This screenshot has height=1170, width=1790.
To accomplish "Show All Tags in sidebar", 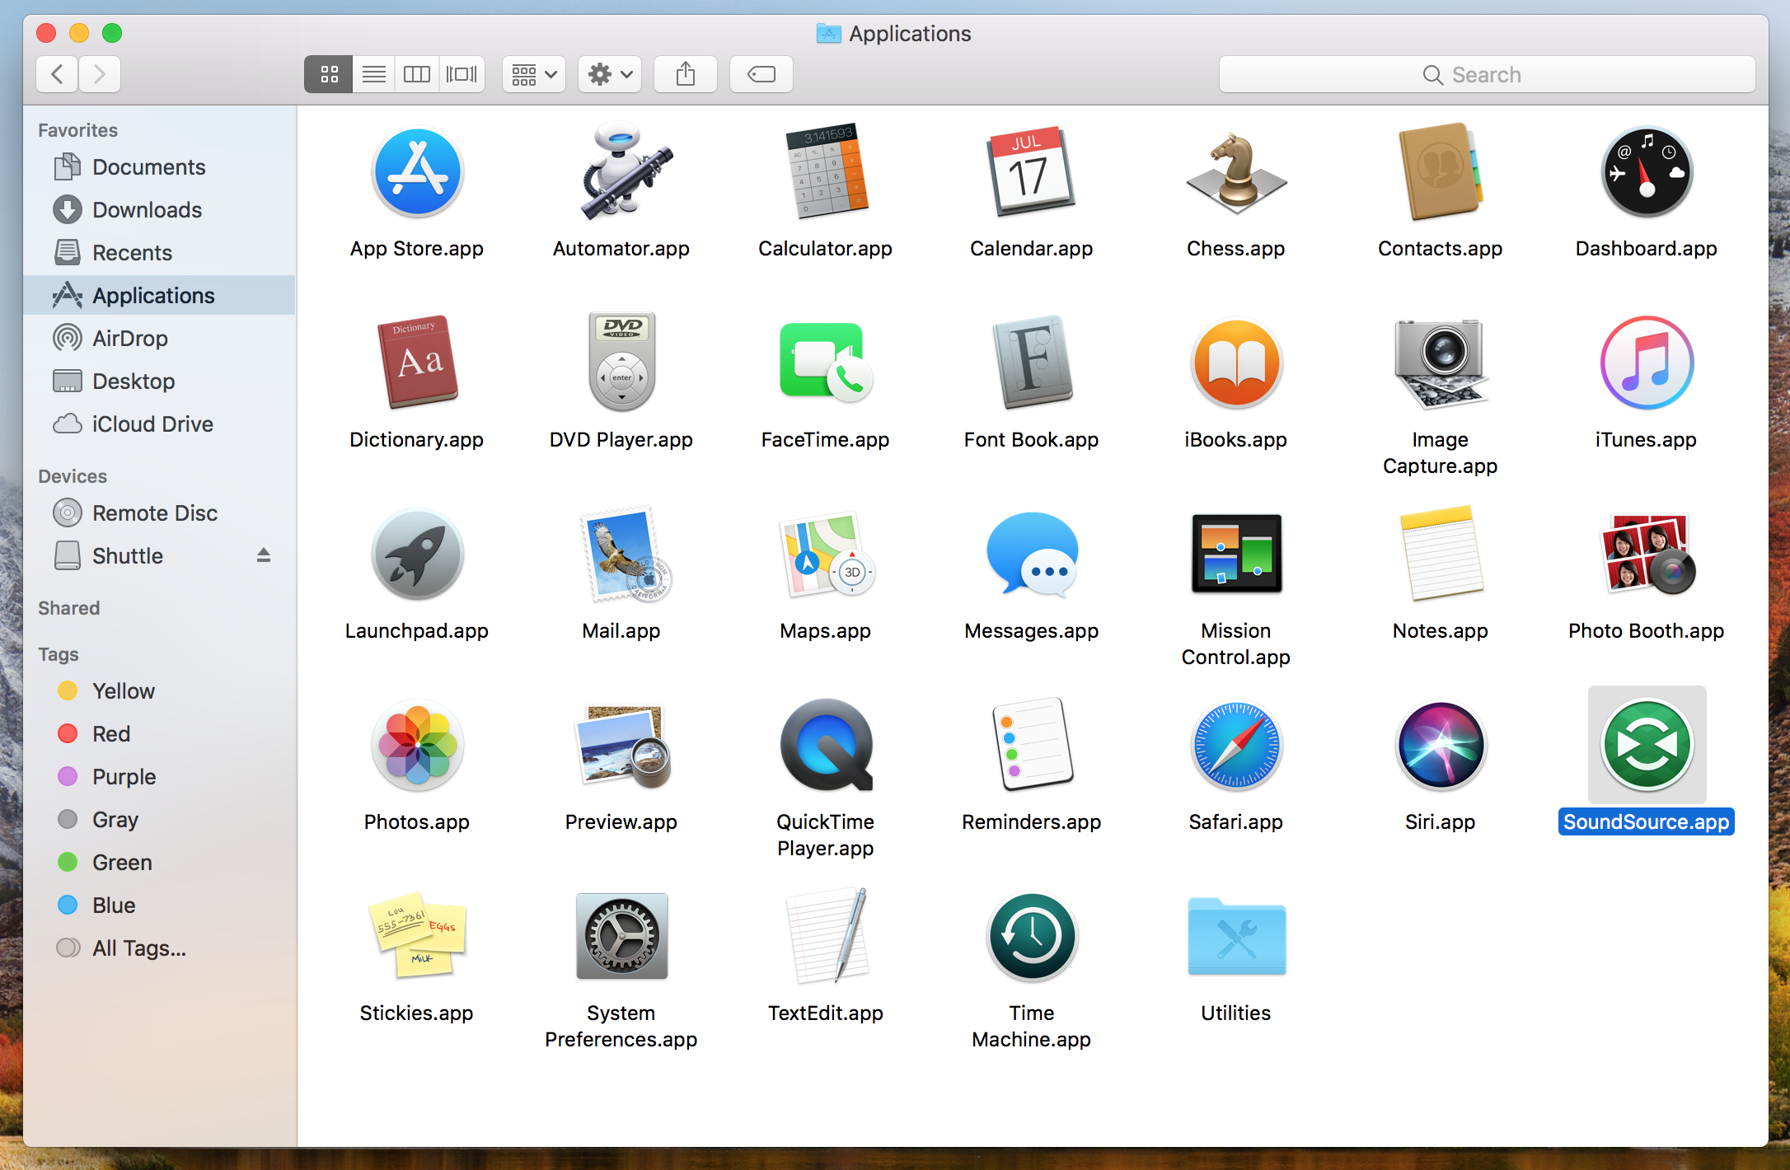I will tap(159, 948).
